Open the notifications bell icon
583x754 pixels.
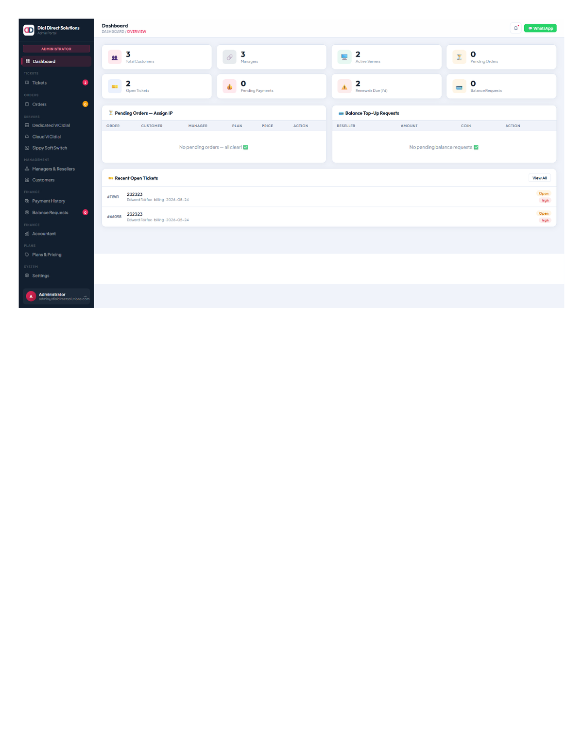pos(515,28)
